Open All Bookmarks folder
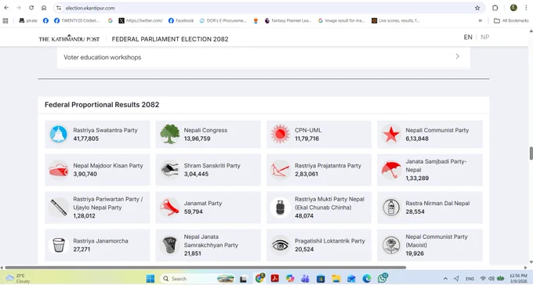Screen dimensions: 533x285 pyautogui.click(x=511, y=20)
